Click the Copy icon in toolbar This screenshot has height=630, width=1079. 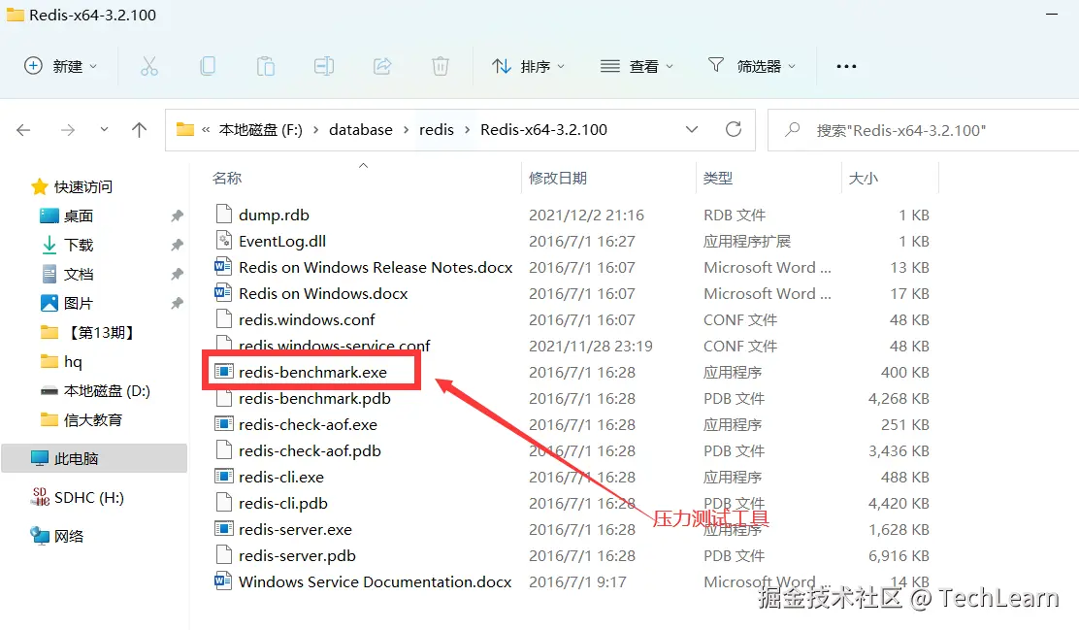tap(207, 66)
